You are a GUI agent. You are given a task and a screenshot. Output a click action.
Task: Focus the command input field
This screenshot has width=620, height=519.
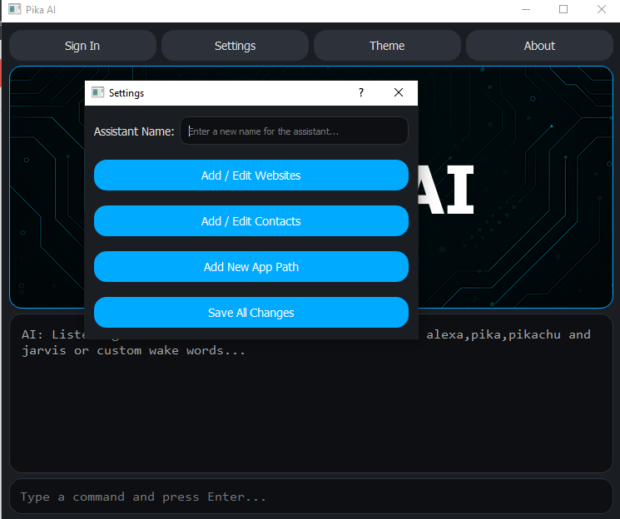[x=311, y=497]
